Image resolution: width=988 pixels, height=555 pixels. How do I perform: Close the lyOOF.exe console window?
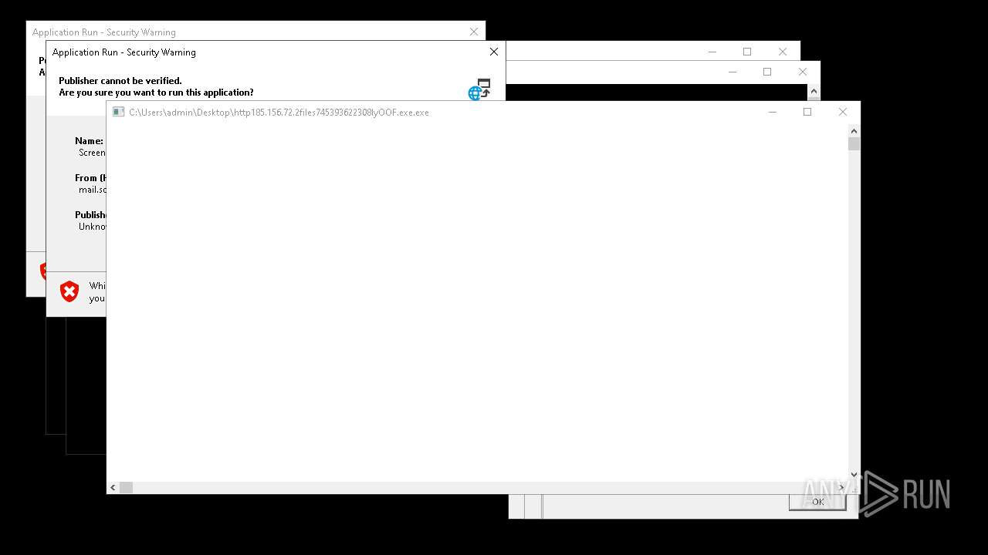point(843,112)
